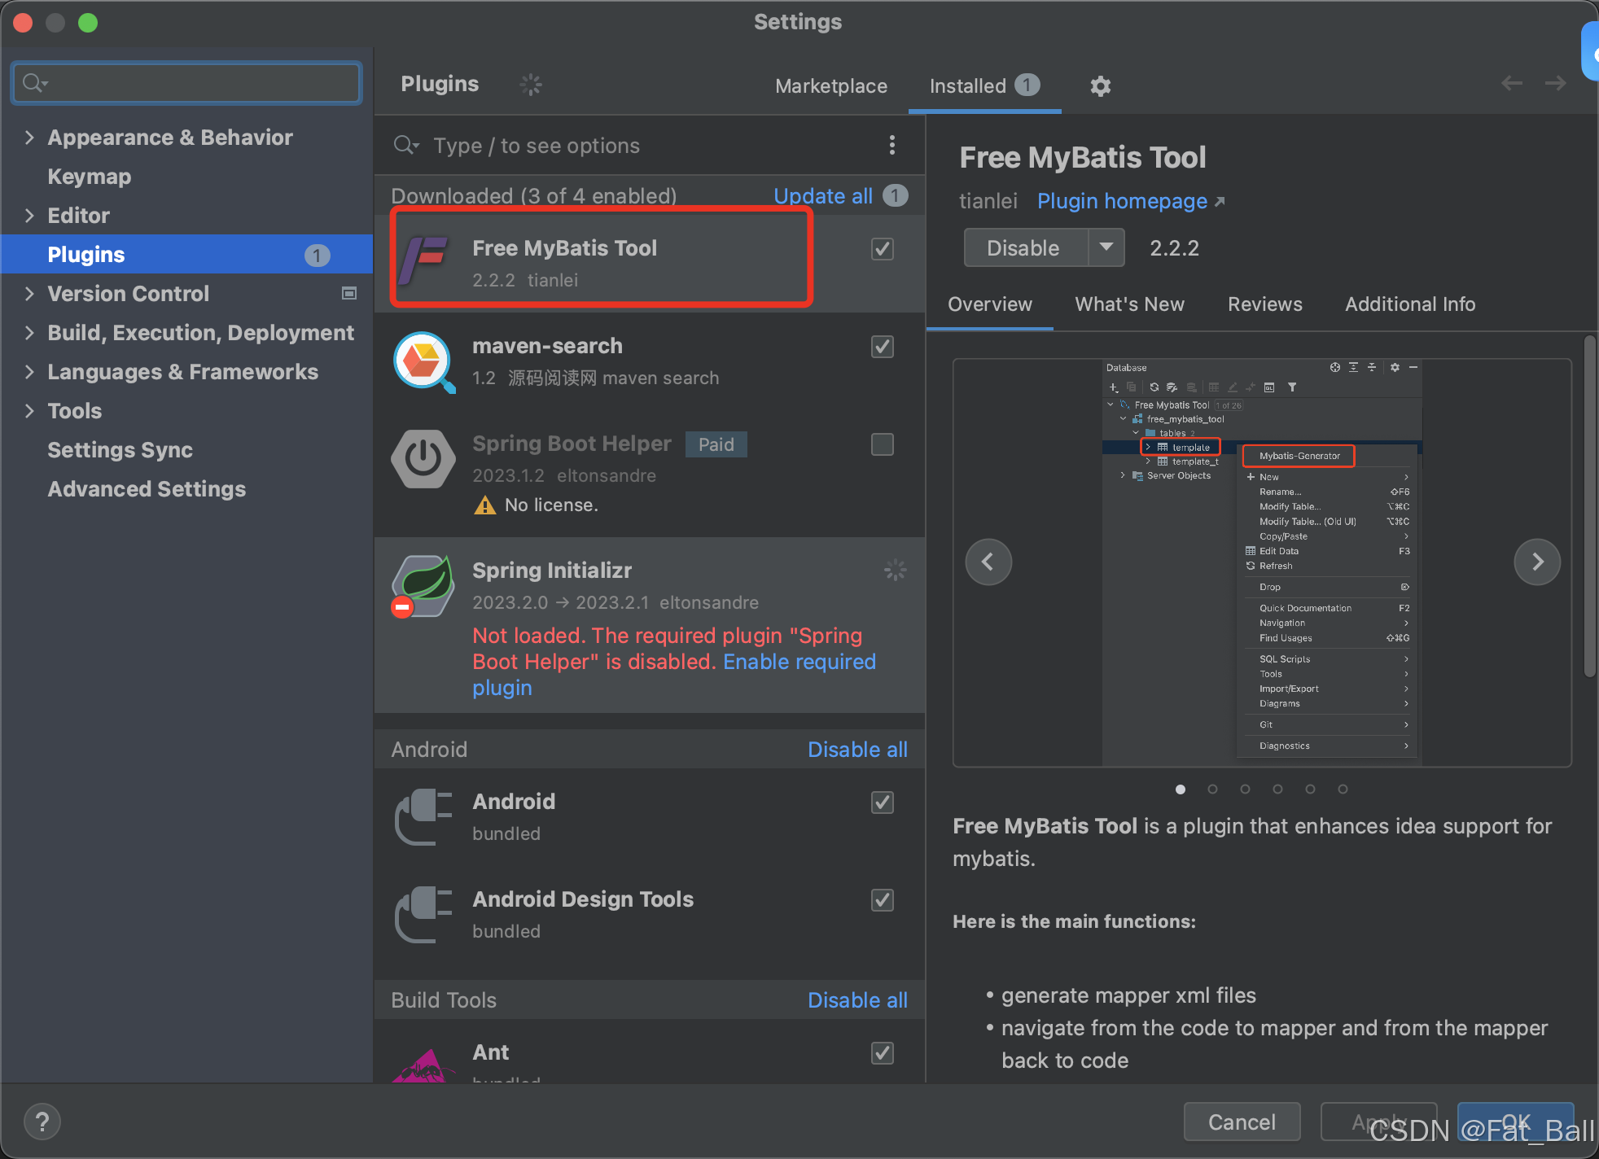Show previous screenshot with left arrow
This screenshot has width=1599, height=1159.
pos(988,562)
